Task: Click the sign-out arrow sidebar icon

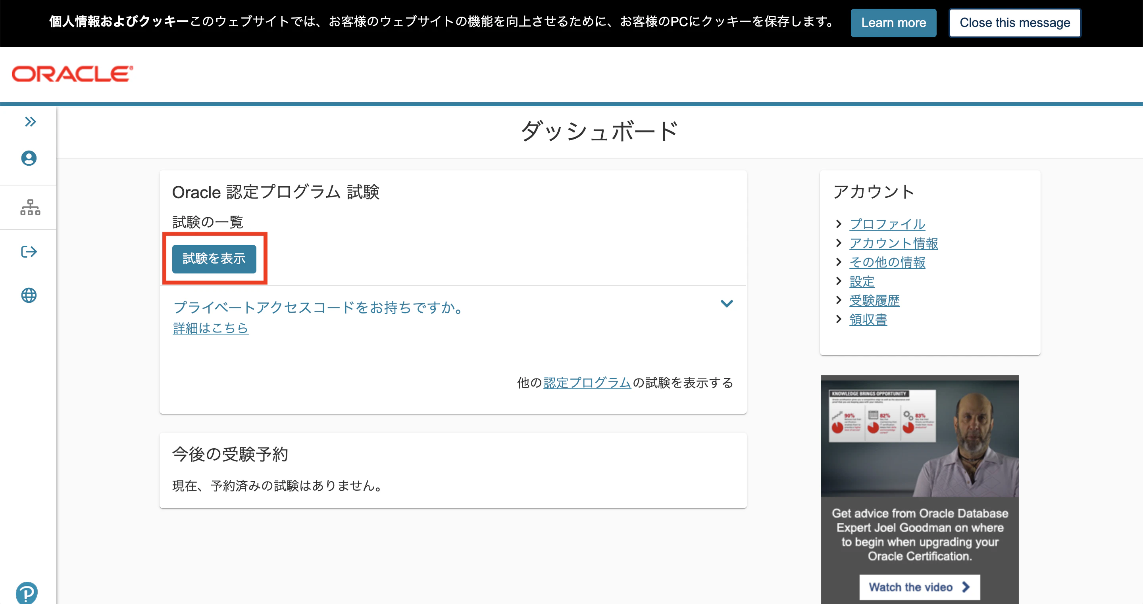Action: [x=29, y=252]
